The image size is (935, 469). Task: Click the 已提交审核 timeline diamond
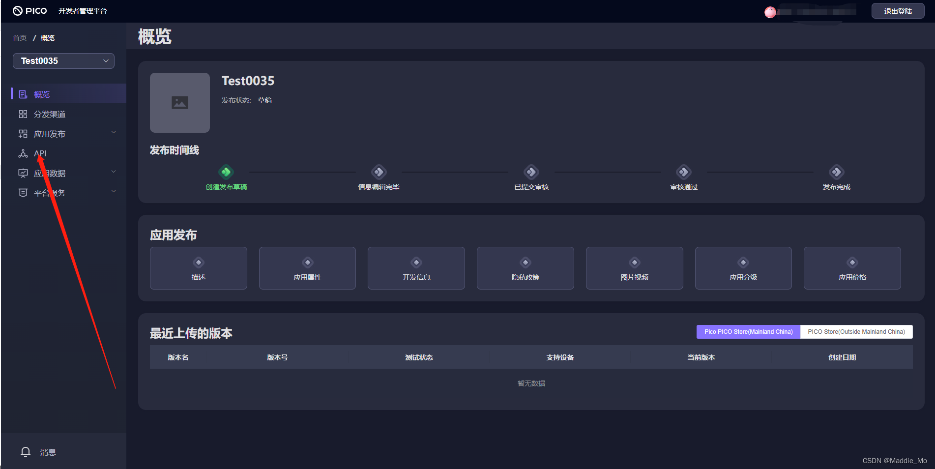coord(531,172)
